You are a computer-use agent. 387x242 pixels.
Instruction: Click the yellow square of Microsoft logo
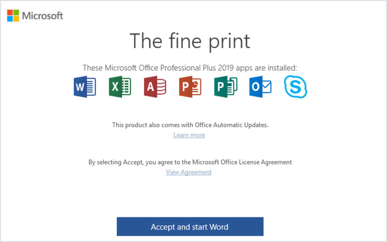pos(16,19)
